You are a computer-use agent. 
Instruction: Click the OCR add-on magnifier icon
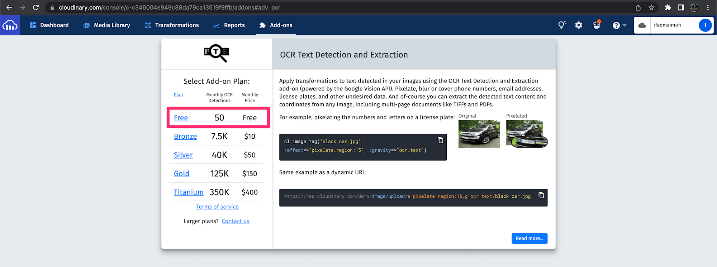[x=217, y=53]
